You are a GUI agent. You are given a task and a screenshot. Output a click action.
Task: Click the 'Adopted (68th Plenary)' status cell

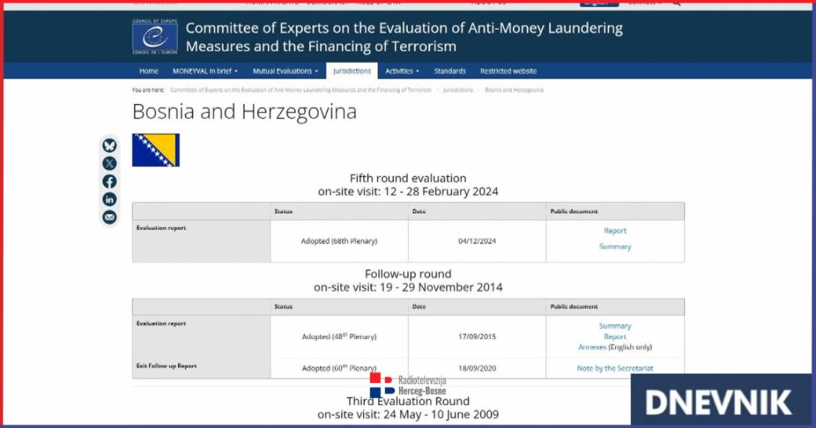pyautogui.click(x=339, y=241)
